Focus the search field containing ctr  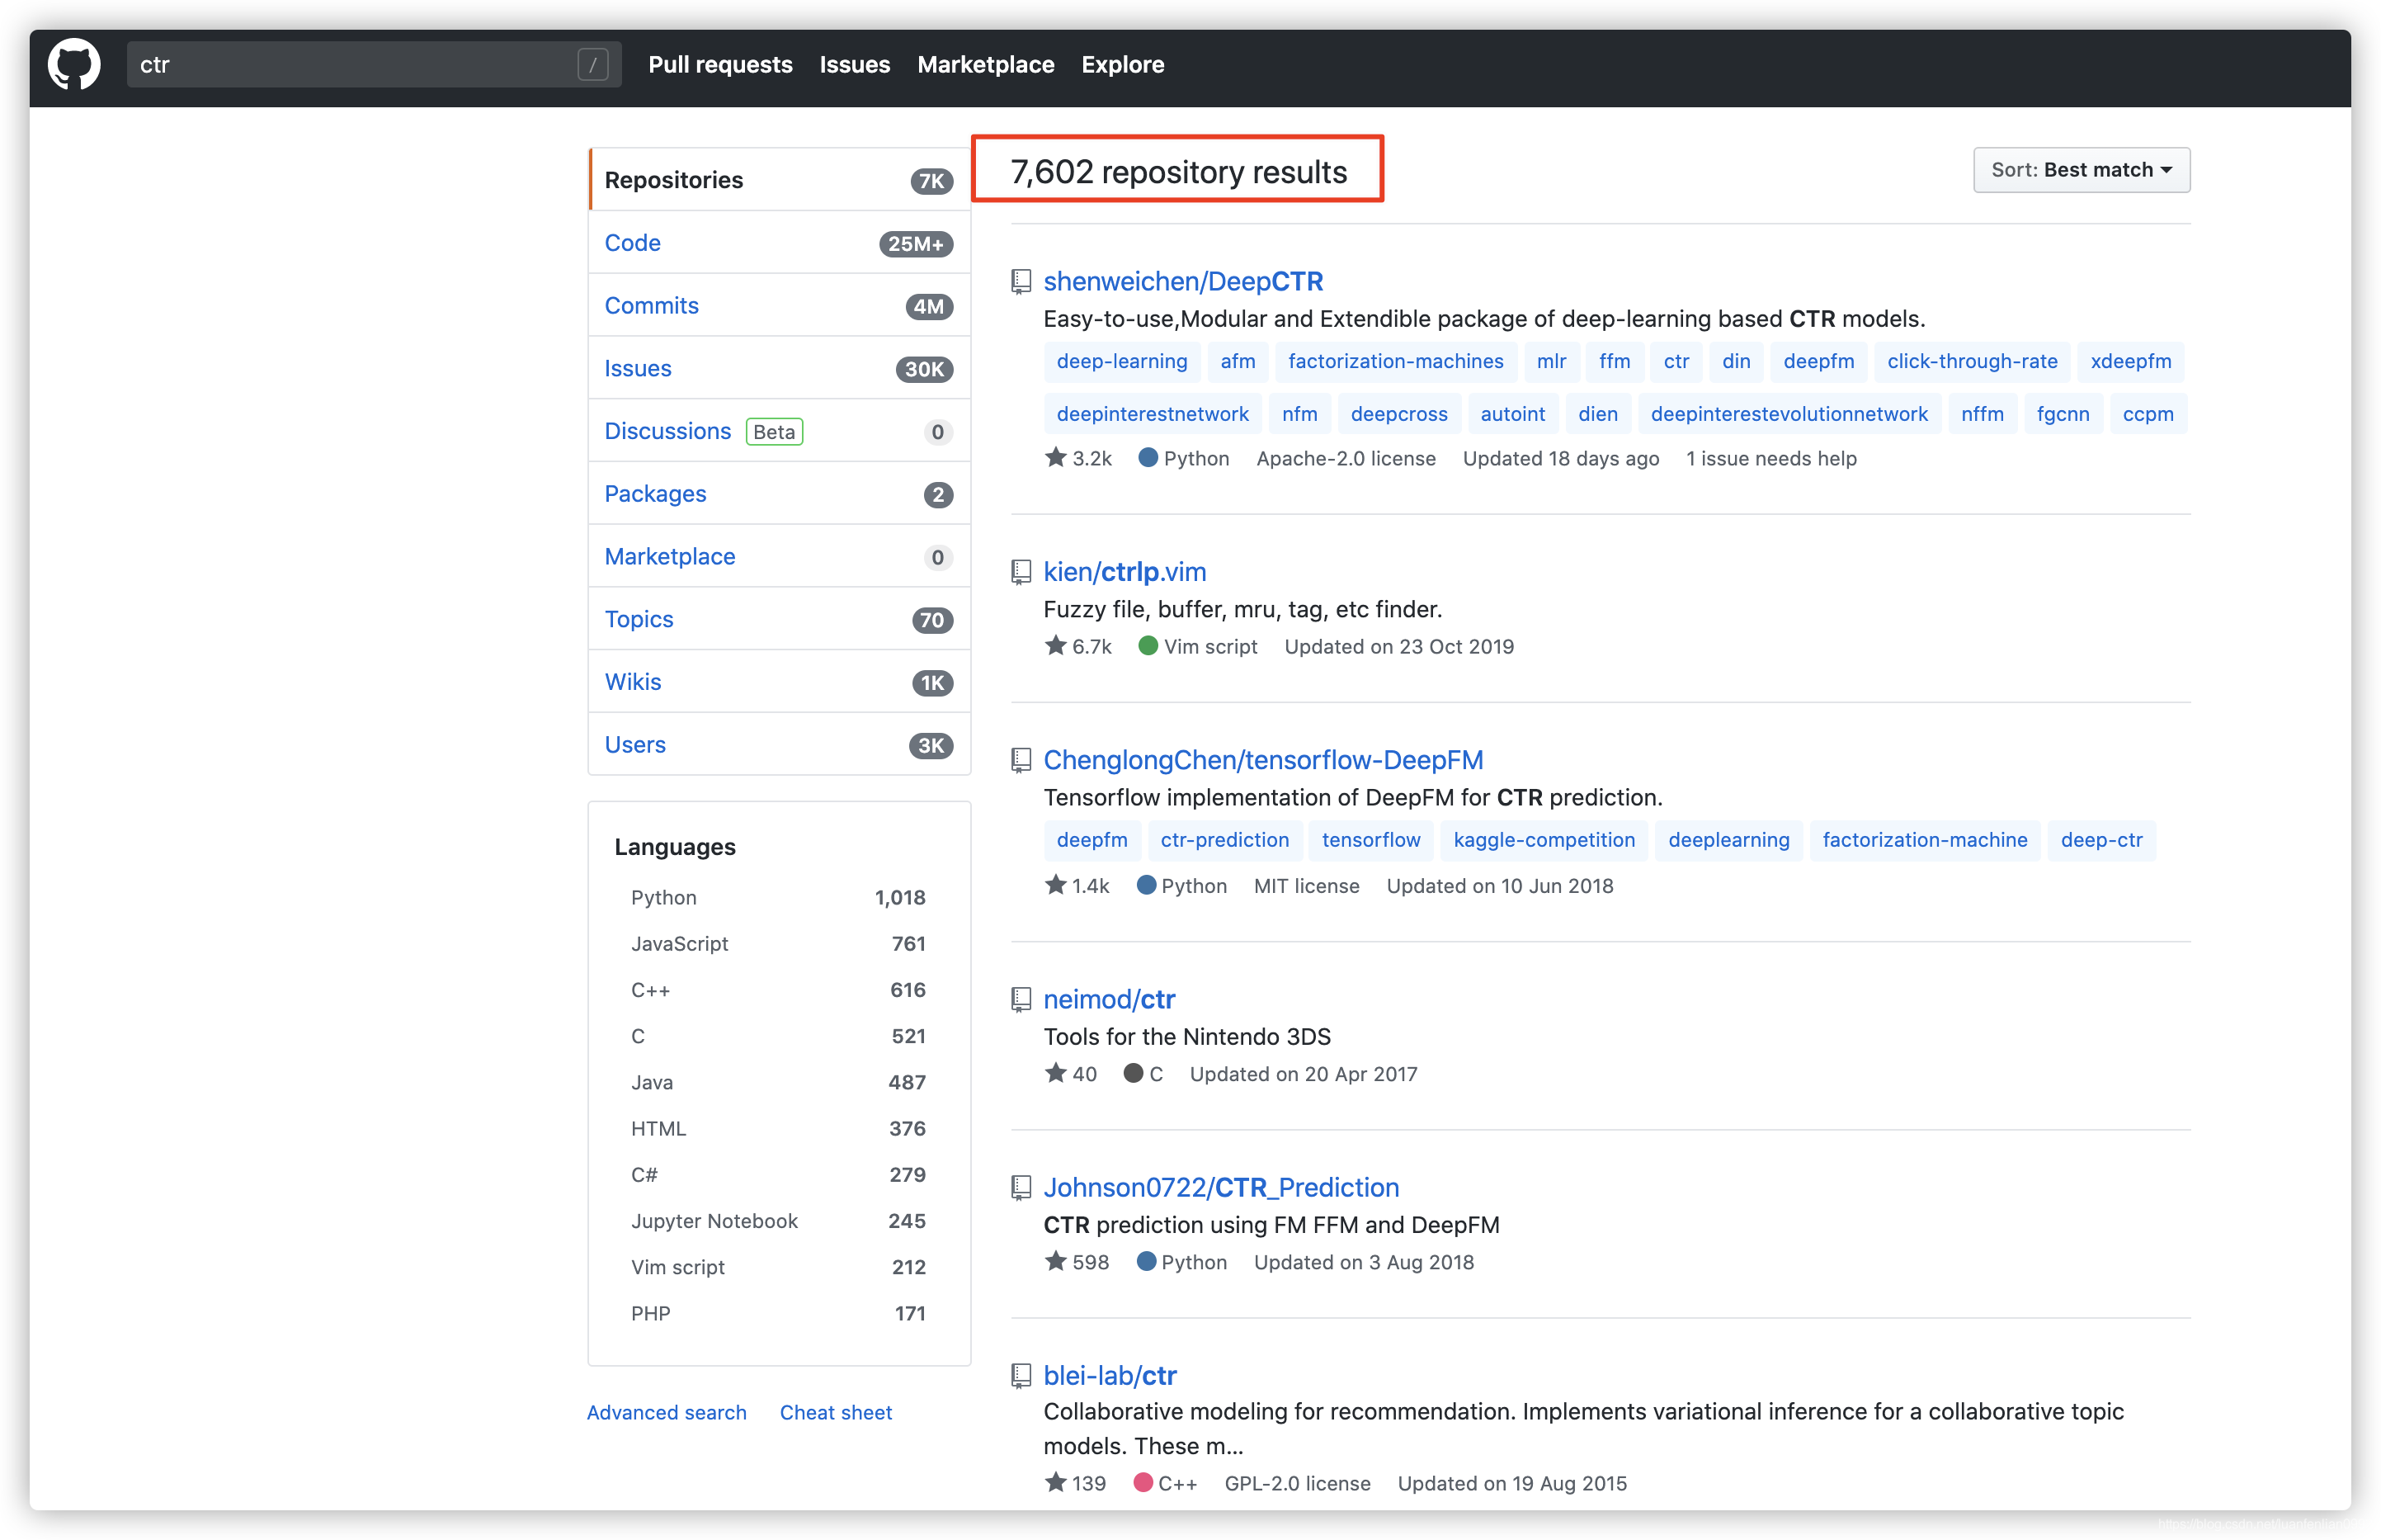click(x=374, y=65)
